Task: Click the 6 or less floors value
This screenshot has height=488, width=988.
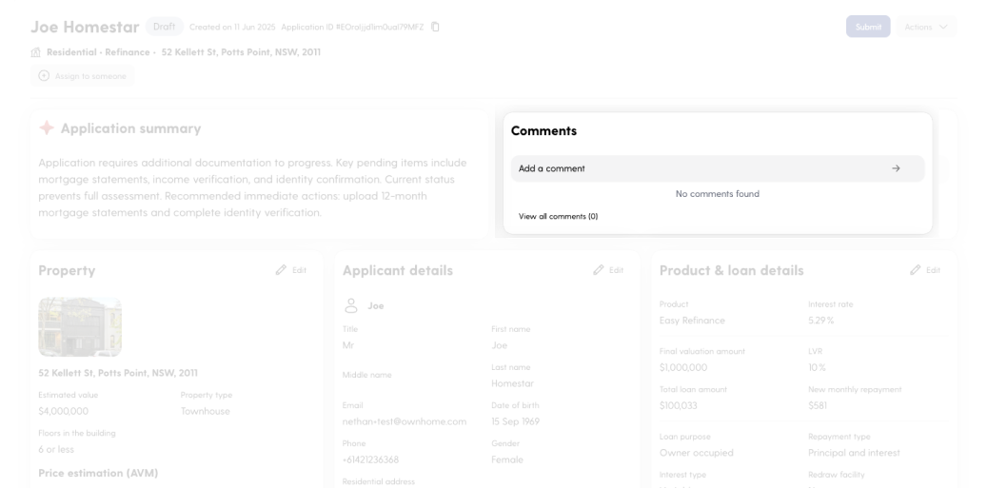Action: coord(56,450)
